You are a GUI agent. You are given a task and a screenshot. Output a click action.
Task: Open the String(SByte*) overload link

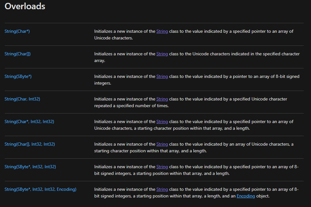click(x=18, y=77)
